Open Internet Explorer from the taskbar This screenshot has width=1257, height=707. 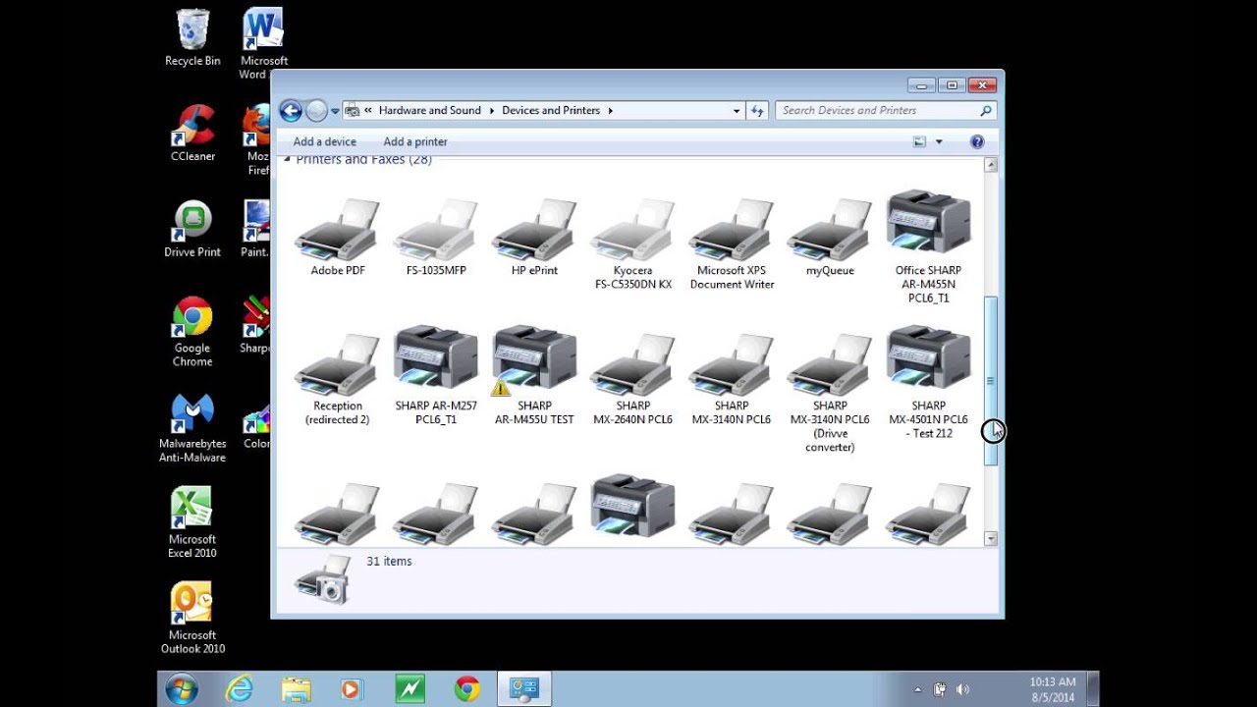tap(240, 689)
